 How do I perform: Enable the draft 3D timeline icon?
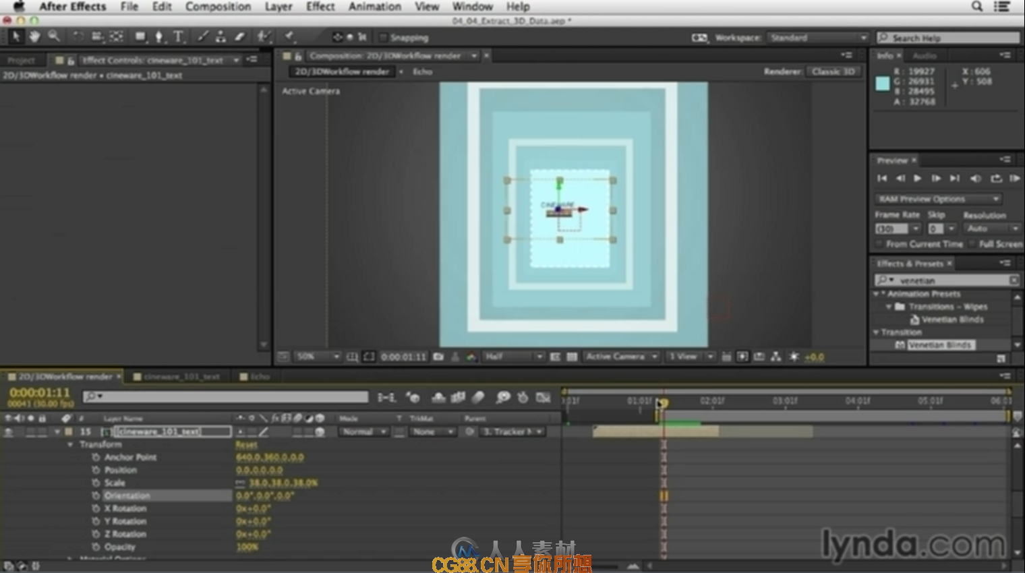tap(413, 398)
